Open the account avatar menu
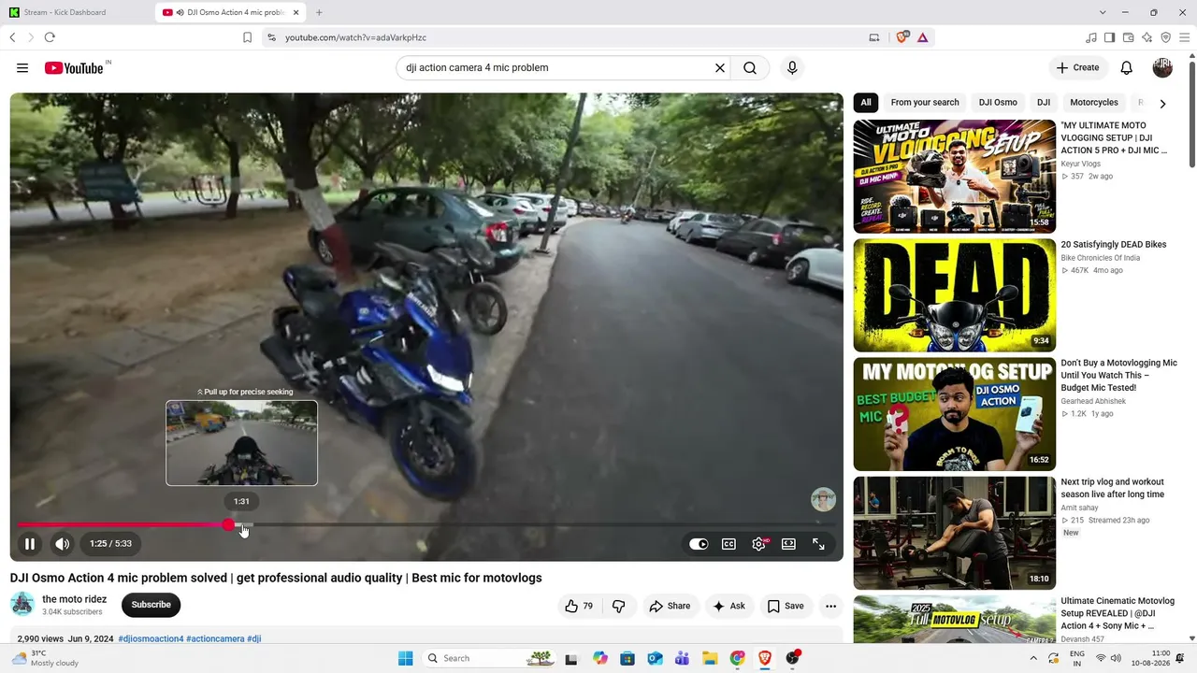The height and width of the screenshot is (673, 1197). [1162, 68]
